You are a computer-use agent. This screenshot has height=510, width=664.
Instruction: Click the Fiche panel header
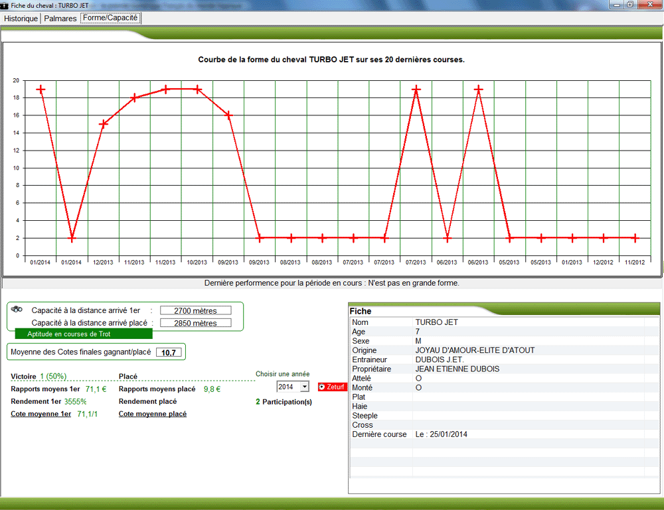pos(503,310)
